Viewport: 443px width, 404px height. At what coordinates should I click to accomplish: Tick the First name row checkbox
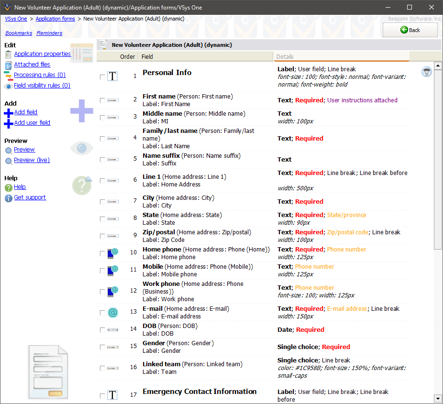(x=102, y=100)
